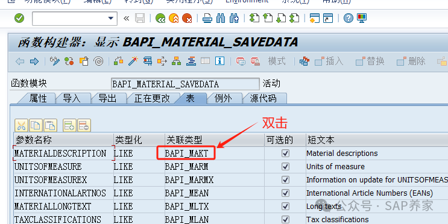Select the 表 tab
448x224 pixels.
(x=191, y=98)
